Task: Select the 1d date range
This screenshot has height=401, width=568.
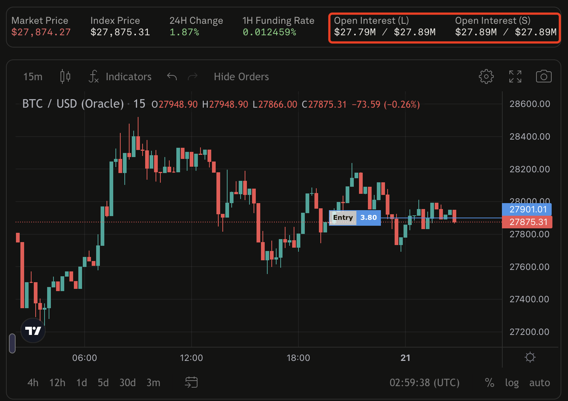Action: (x=81, y=382)
